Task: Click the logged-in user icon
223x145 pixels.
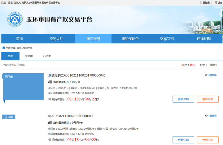Action: (201, 3)
